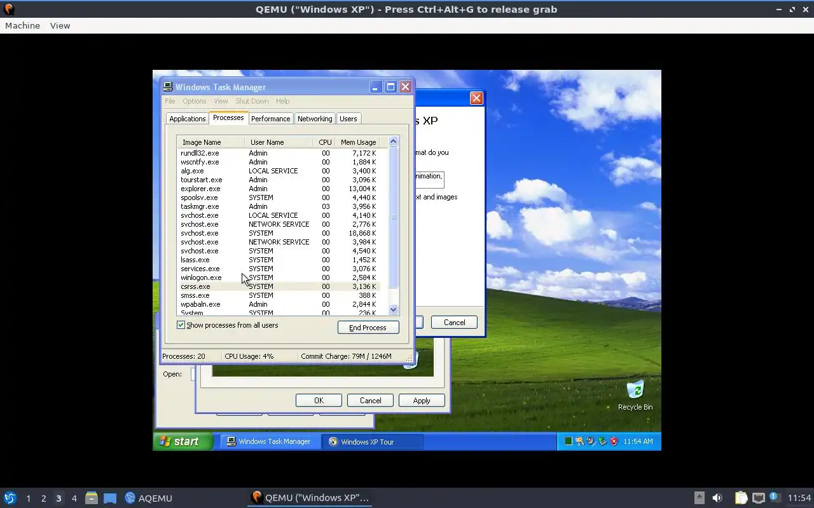
Task: Open the Options menu in Task Manager
Action: coord(194,101)
